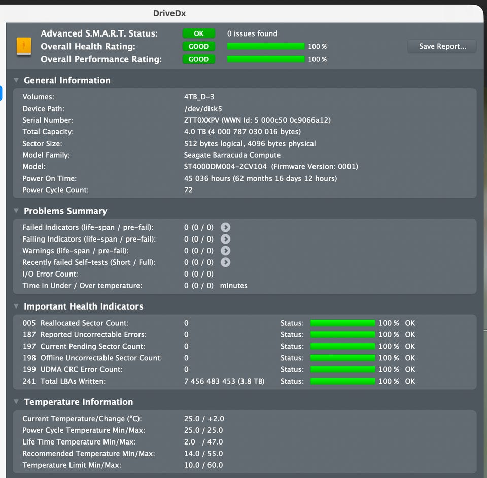Open Warnings details arrow icon
This screenshot has height=478, width=487.
click(225, 251)
